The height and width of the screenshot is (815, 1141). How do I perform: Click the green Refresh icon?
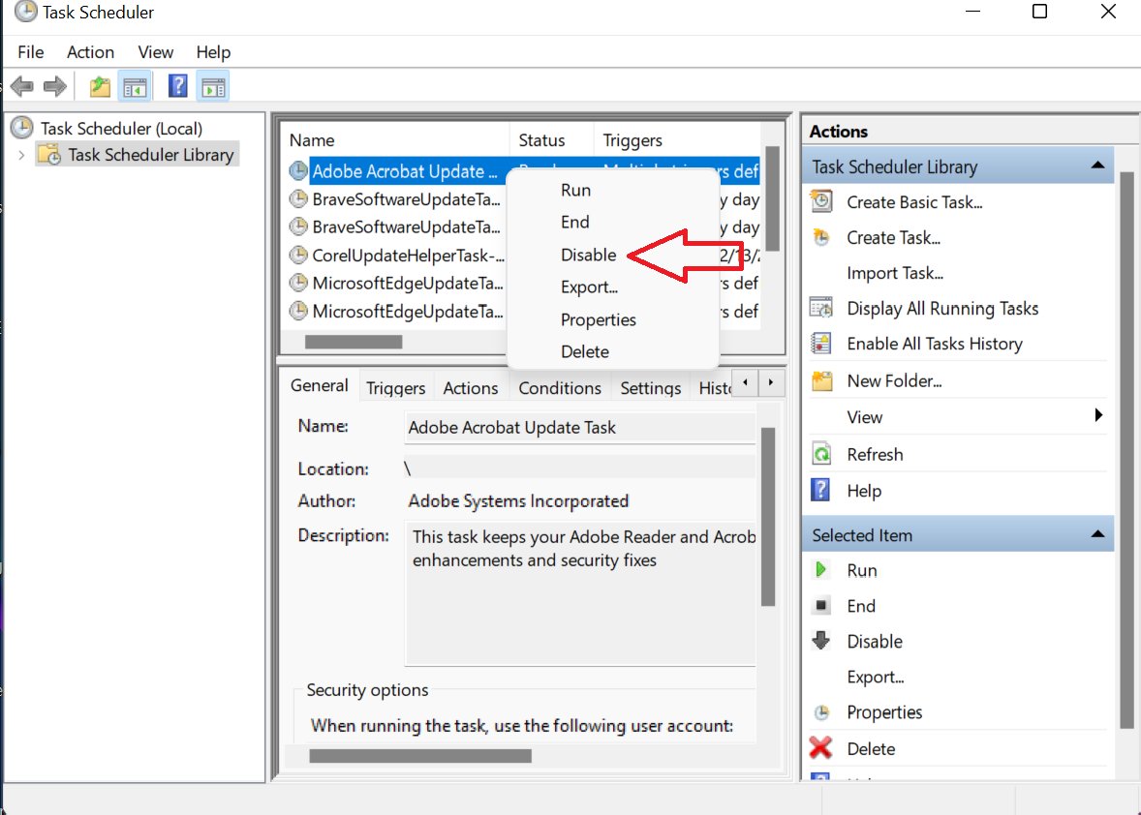(x=821, y=454)
